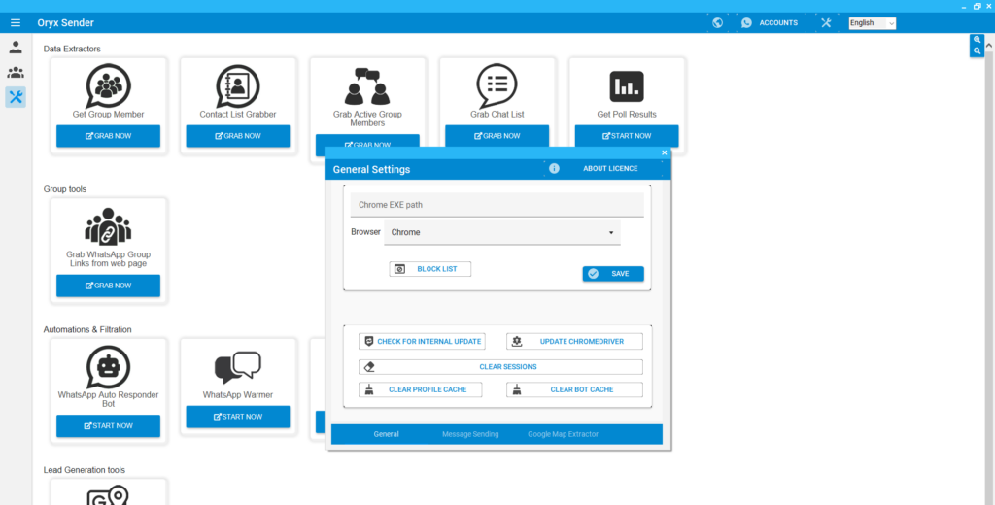Image resolution: width=995 pixels, height=505 pixels.
Task: Open the hamburger menu in Oryx Sender
Action: pyautogui.click(x=16, y=23)
